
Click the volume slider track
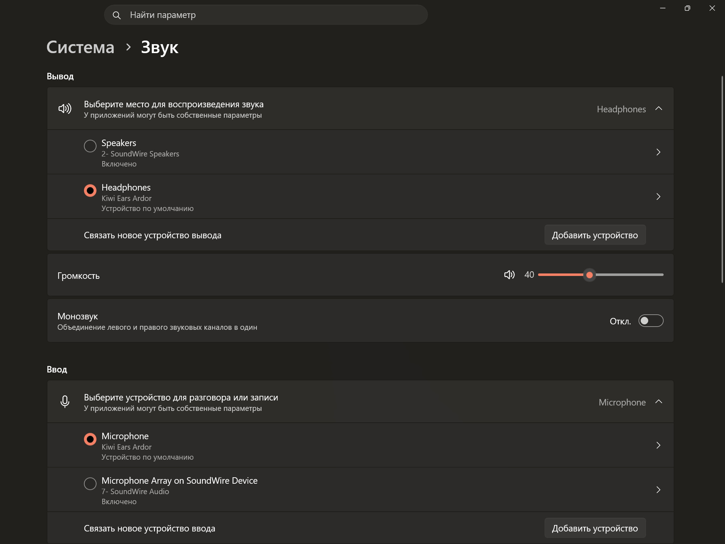point(601,275)
